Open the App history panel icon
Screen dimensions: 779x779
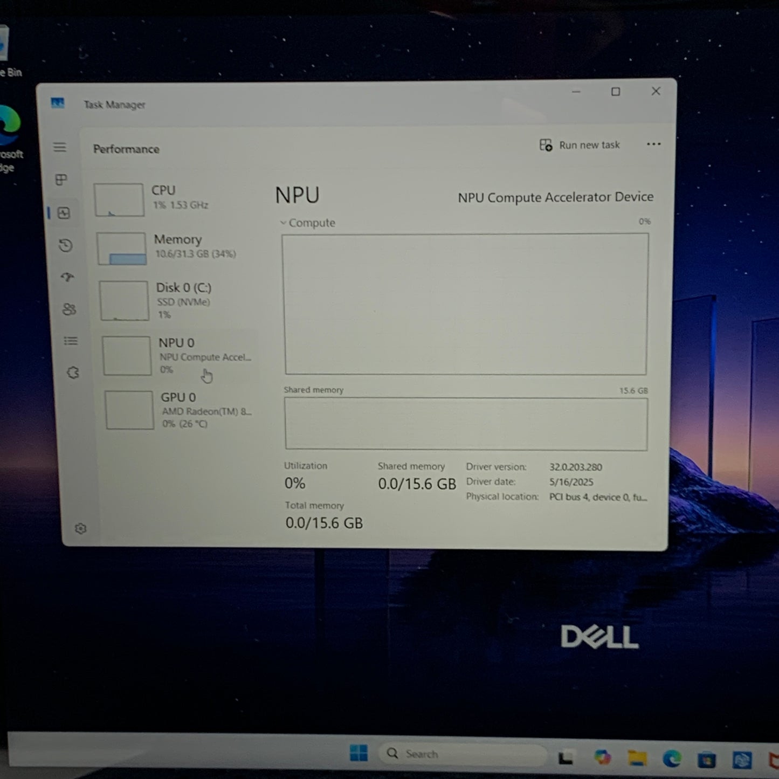pos(66,245)
